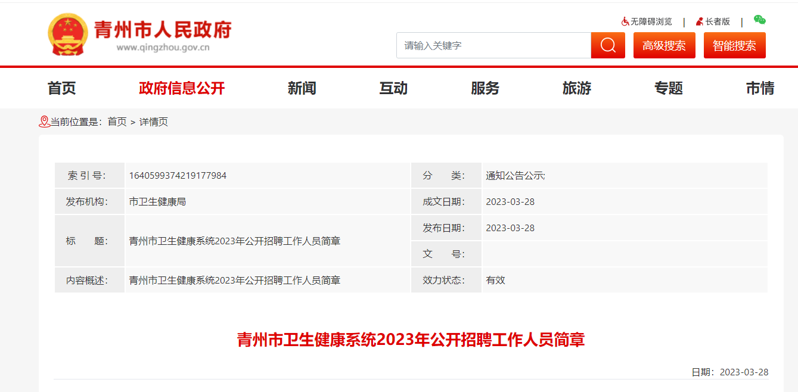This screenshot has height=392, width=798.
Task: Open 专题 navigation item
Action: 669,88
